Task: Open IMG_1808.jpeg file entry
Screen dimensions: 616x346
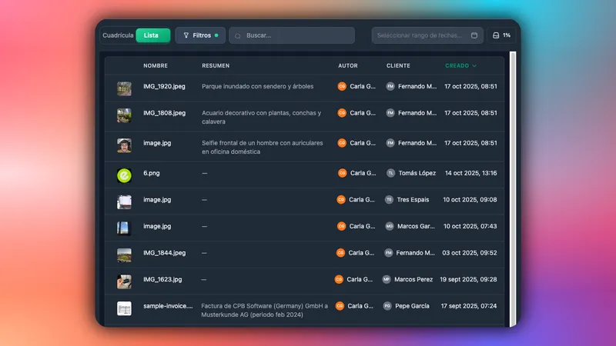Action: (x=304, y=117)
